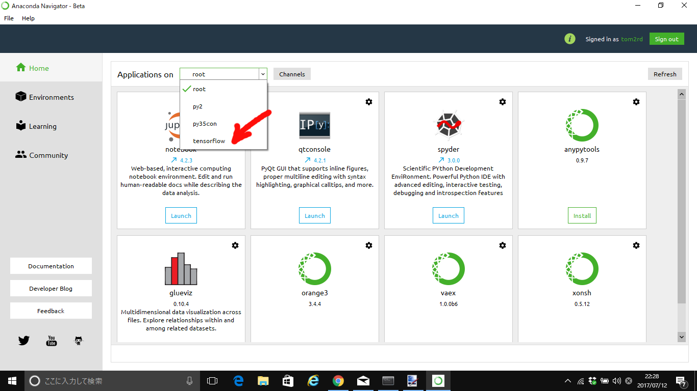Click the tom2rd username link

(632, 39)
